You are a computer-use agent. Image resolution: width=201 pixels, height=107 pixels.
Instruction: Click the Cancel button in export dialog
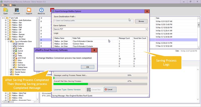[x=110, y=89]
